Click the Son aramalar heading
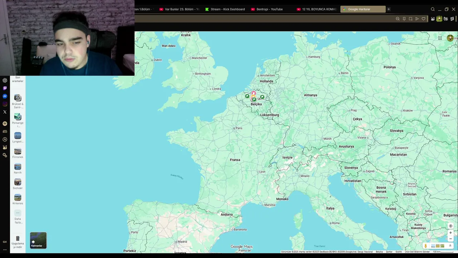458x258 pixels. coord(18,79)
